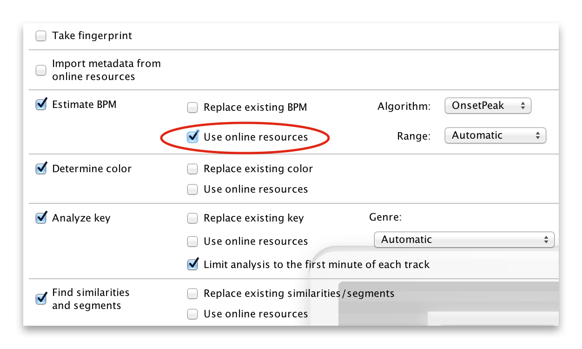This screenshot has width=582, height=349.
Task: Enable Use online resources for color
Action: [192, 189]
